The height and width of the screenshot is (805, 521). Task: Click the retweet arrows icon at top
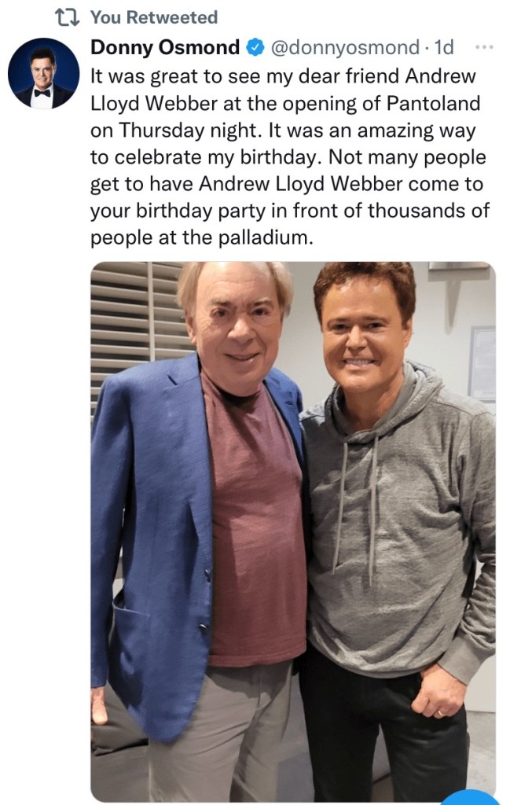tap(68, 17)
